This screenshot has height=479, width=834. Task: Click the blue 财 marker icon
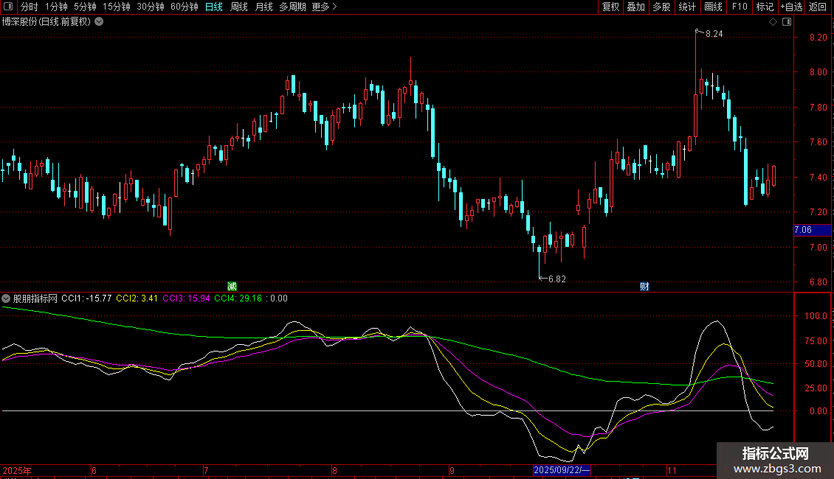point(644,286)
